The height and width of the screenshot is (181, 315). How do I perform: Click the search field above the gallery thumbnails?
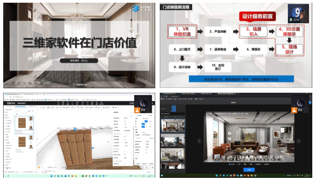pyautogui.click(x=172, y=114)
